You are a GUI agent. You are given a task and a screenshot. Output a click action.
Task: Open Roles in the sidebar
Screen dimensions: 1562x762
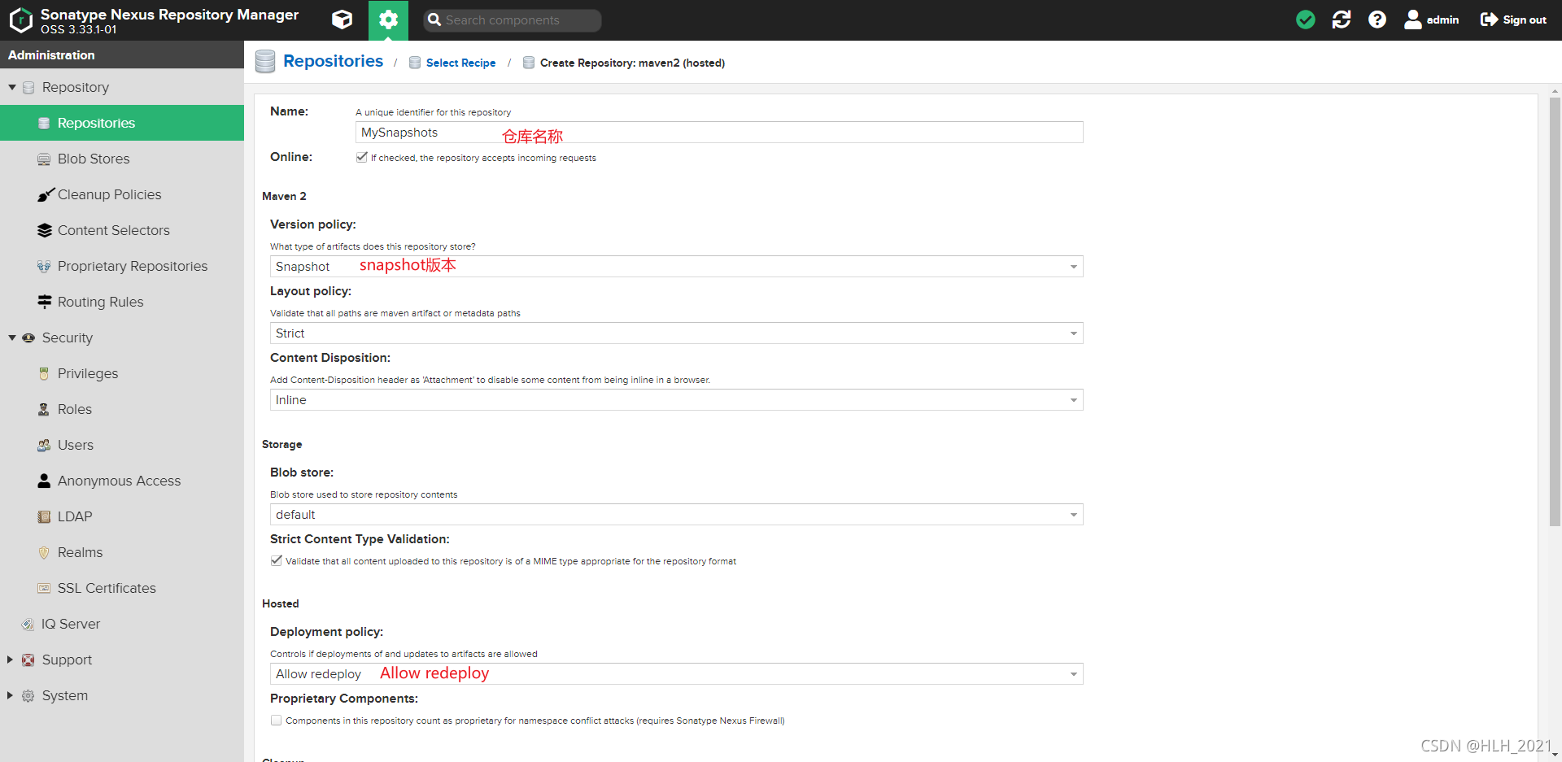click(x=122, y=409)
